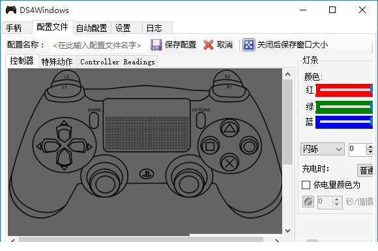This screenshot has height=251, width=378.
Task: Click the red X cancel icon
Action: point(209,45)
